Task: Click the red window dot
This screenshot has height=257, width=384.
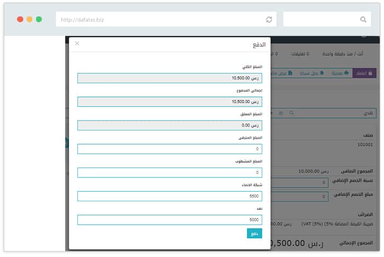Action: (20, 19)
